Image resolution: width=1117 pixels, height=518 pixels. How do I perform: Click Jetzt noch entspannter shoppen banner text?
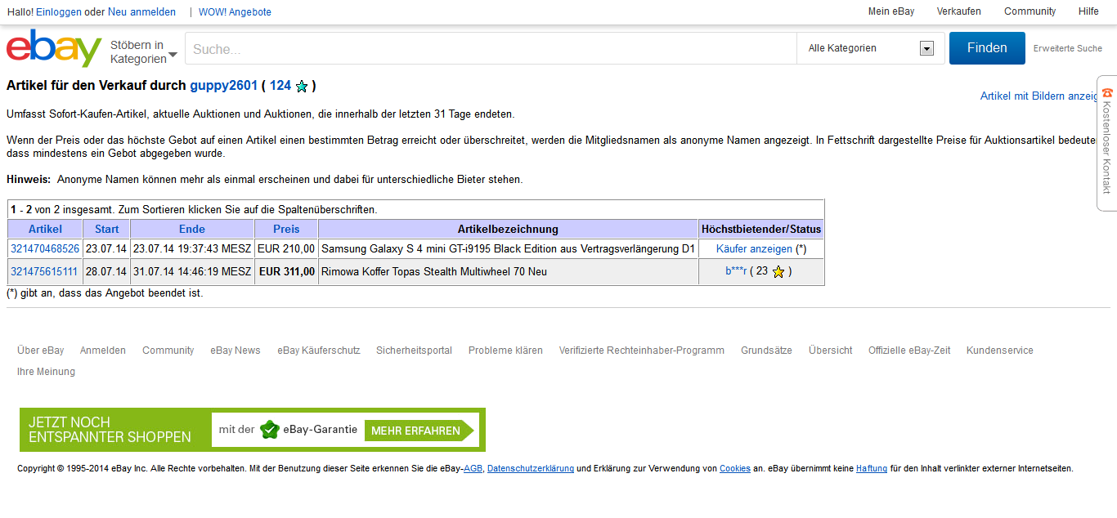pos(110,430)
